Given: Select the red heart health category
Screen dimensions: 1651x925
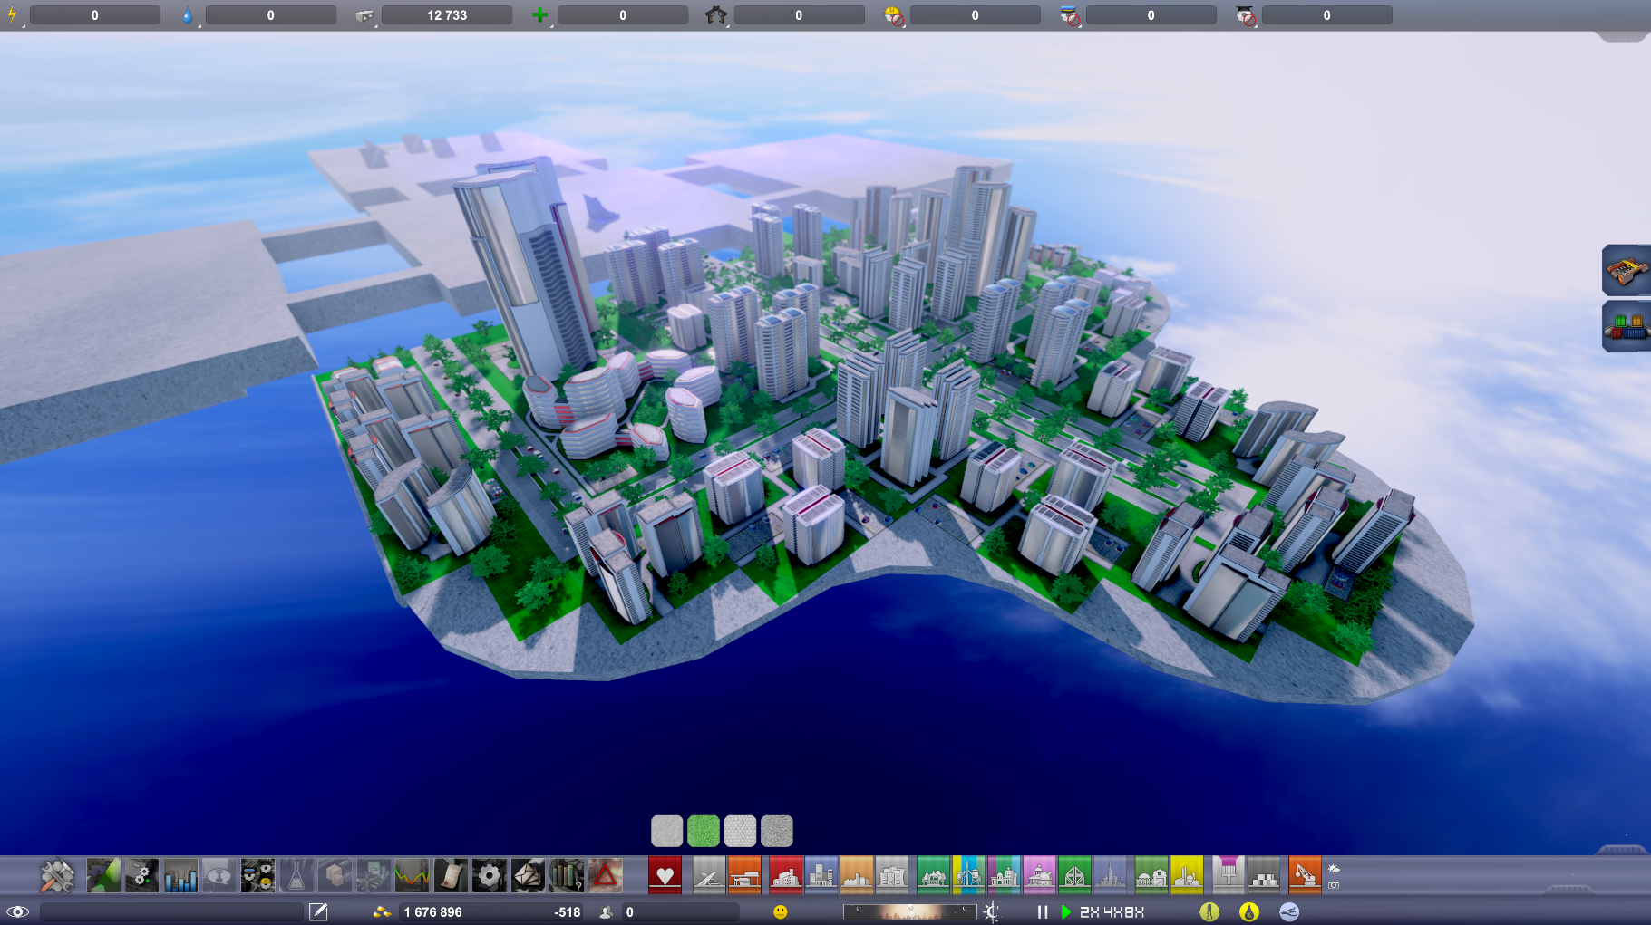Looking at the screenshot, I should click(665, 875).
